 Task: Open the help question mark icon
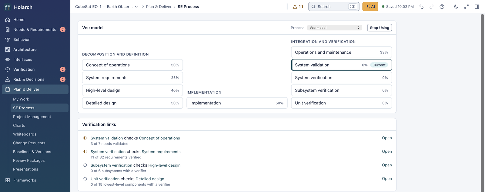[x=442, y=7]
